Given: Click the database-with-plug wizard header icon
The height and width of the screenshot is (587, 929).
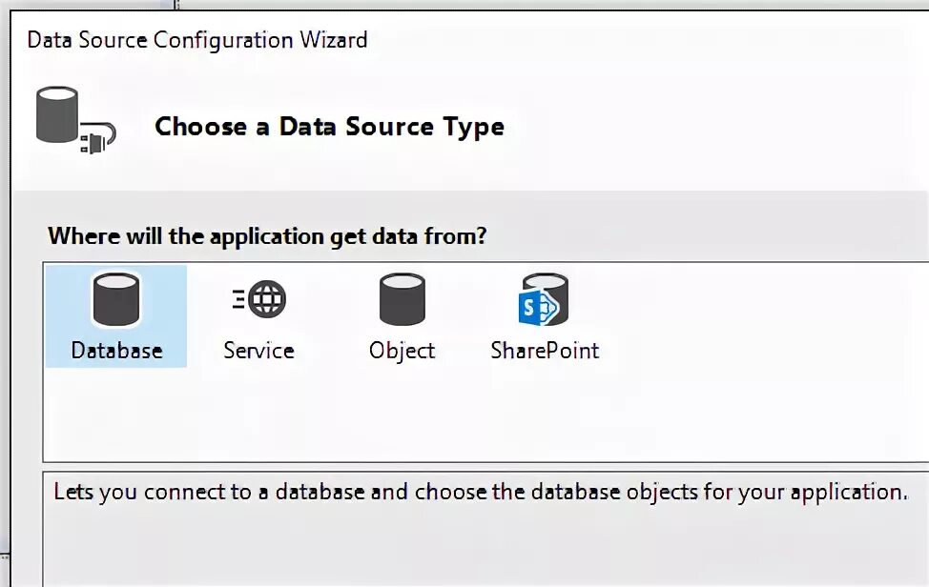Looking at the screenshot, I should (76, 120).
